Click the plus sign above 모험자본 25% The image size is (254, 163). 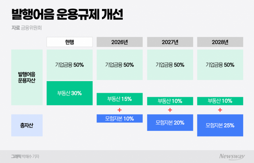[x=220, y=109]
